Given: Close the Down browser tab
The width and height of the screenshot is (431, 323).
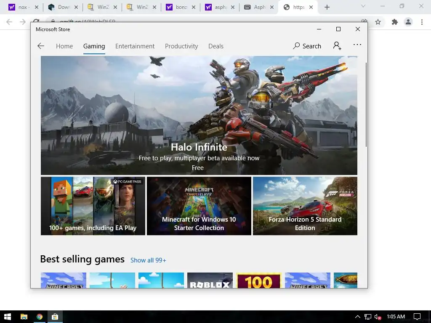Looking at the screenshot, I should pos(76,7).
